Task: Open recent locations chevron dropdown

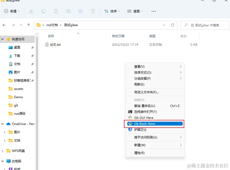Action: 21,25
